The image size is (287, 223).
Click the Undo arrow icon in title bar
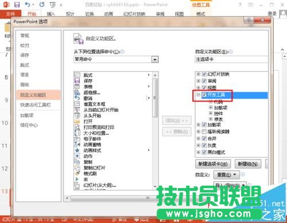(x=28, y=5)
